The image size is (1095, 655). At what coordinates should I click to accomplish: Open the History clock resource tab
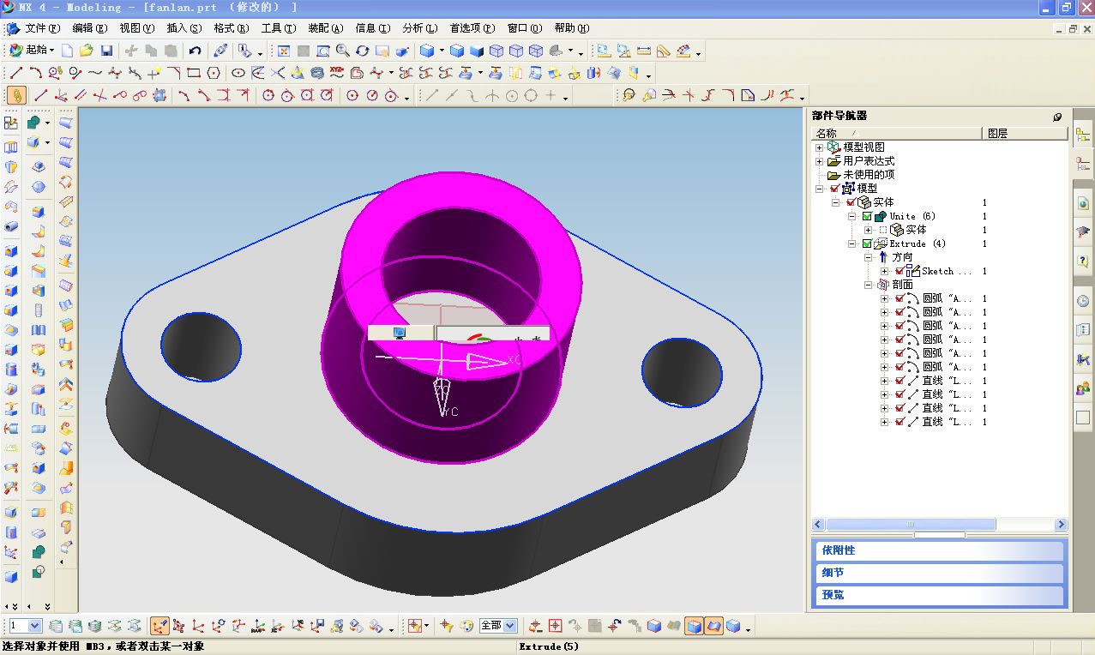click(1082, 300)
